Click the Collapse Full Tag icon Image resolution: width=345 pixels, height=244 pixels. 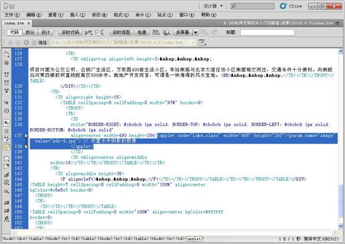(x=7, y=74)
